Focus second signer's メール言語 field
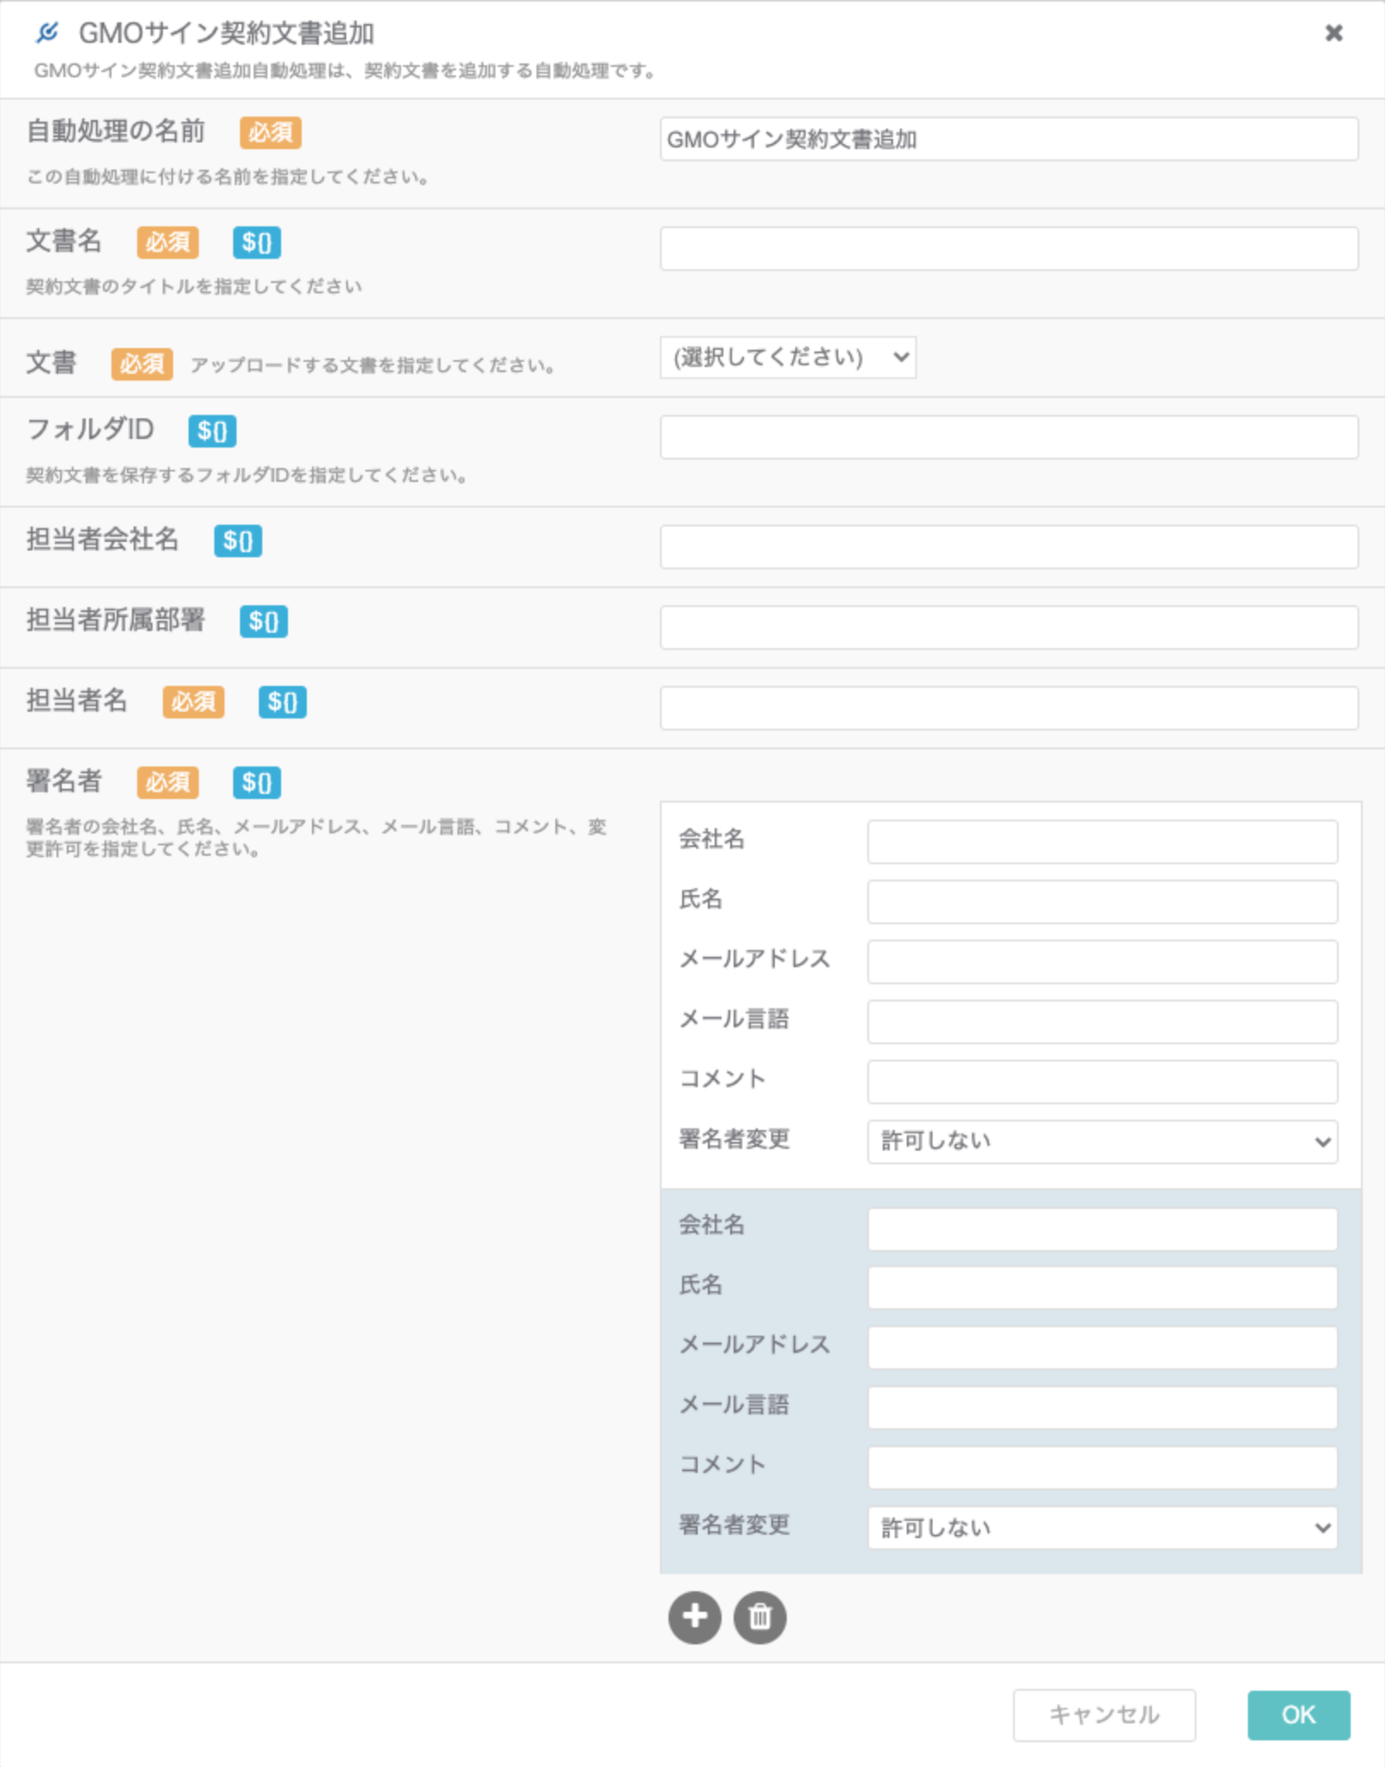This screenshot has height=1767, width=1385. (1102, 1408)
